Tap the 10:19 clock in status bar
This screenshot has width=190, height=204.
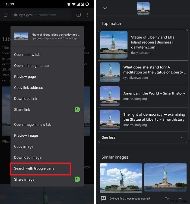tap(10, 4)
